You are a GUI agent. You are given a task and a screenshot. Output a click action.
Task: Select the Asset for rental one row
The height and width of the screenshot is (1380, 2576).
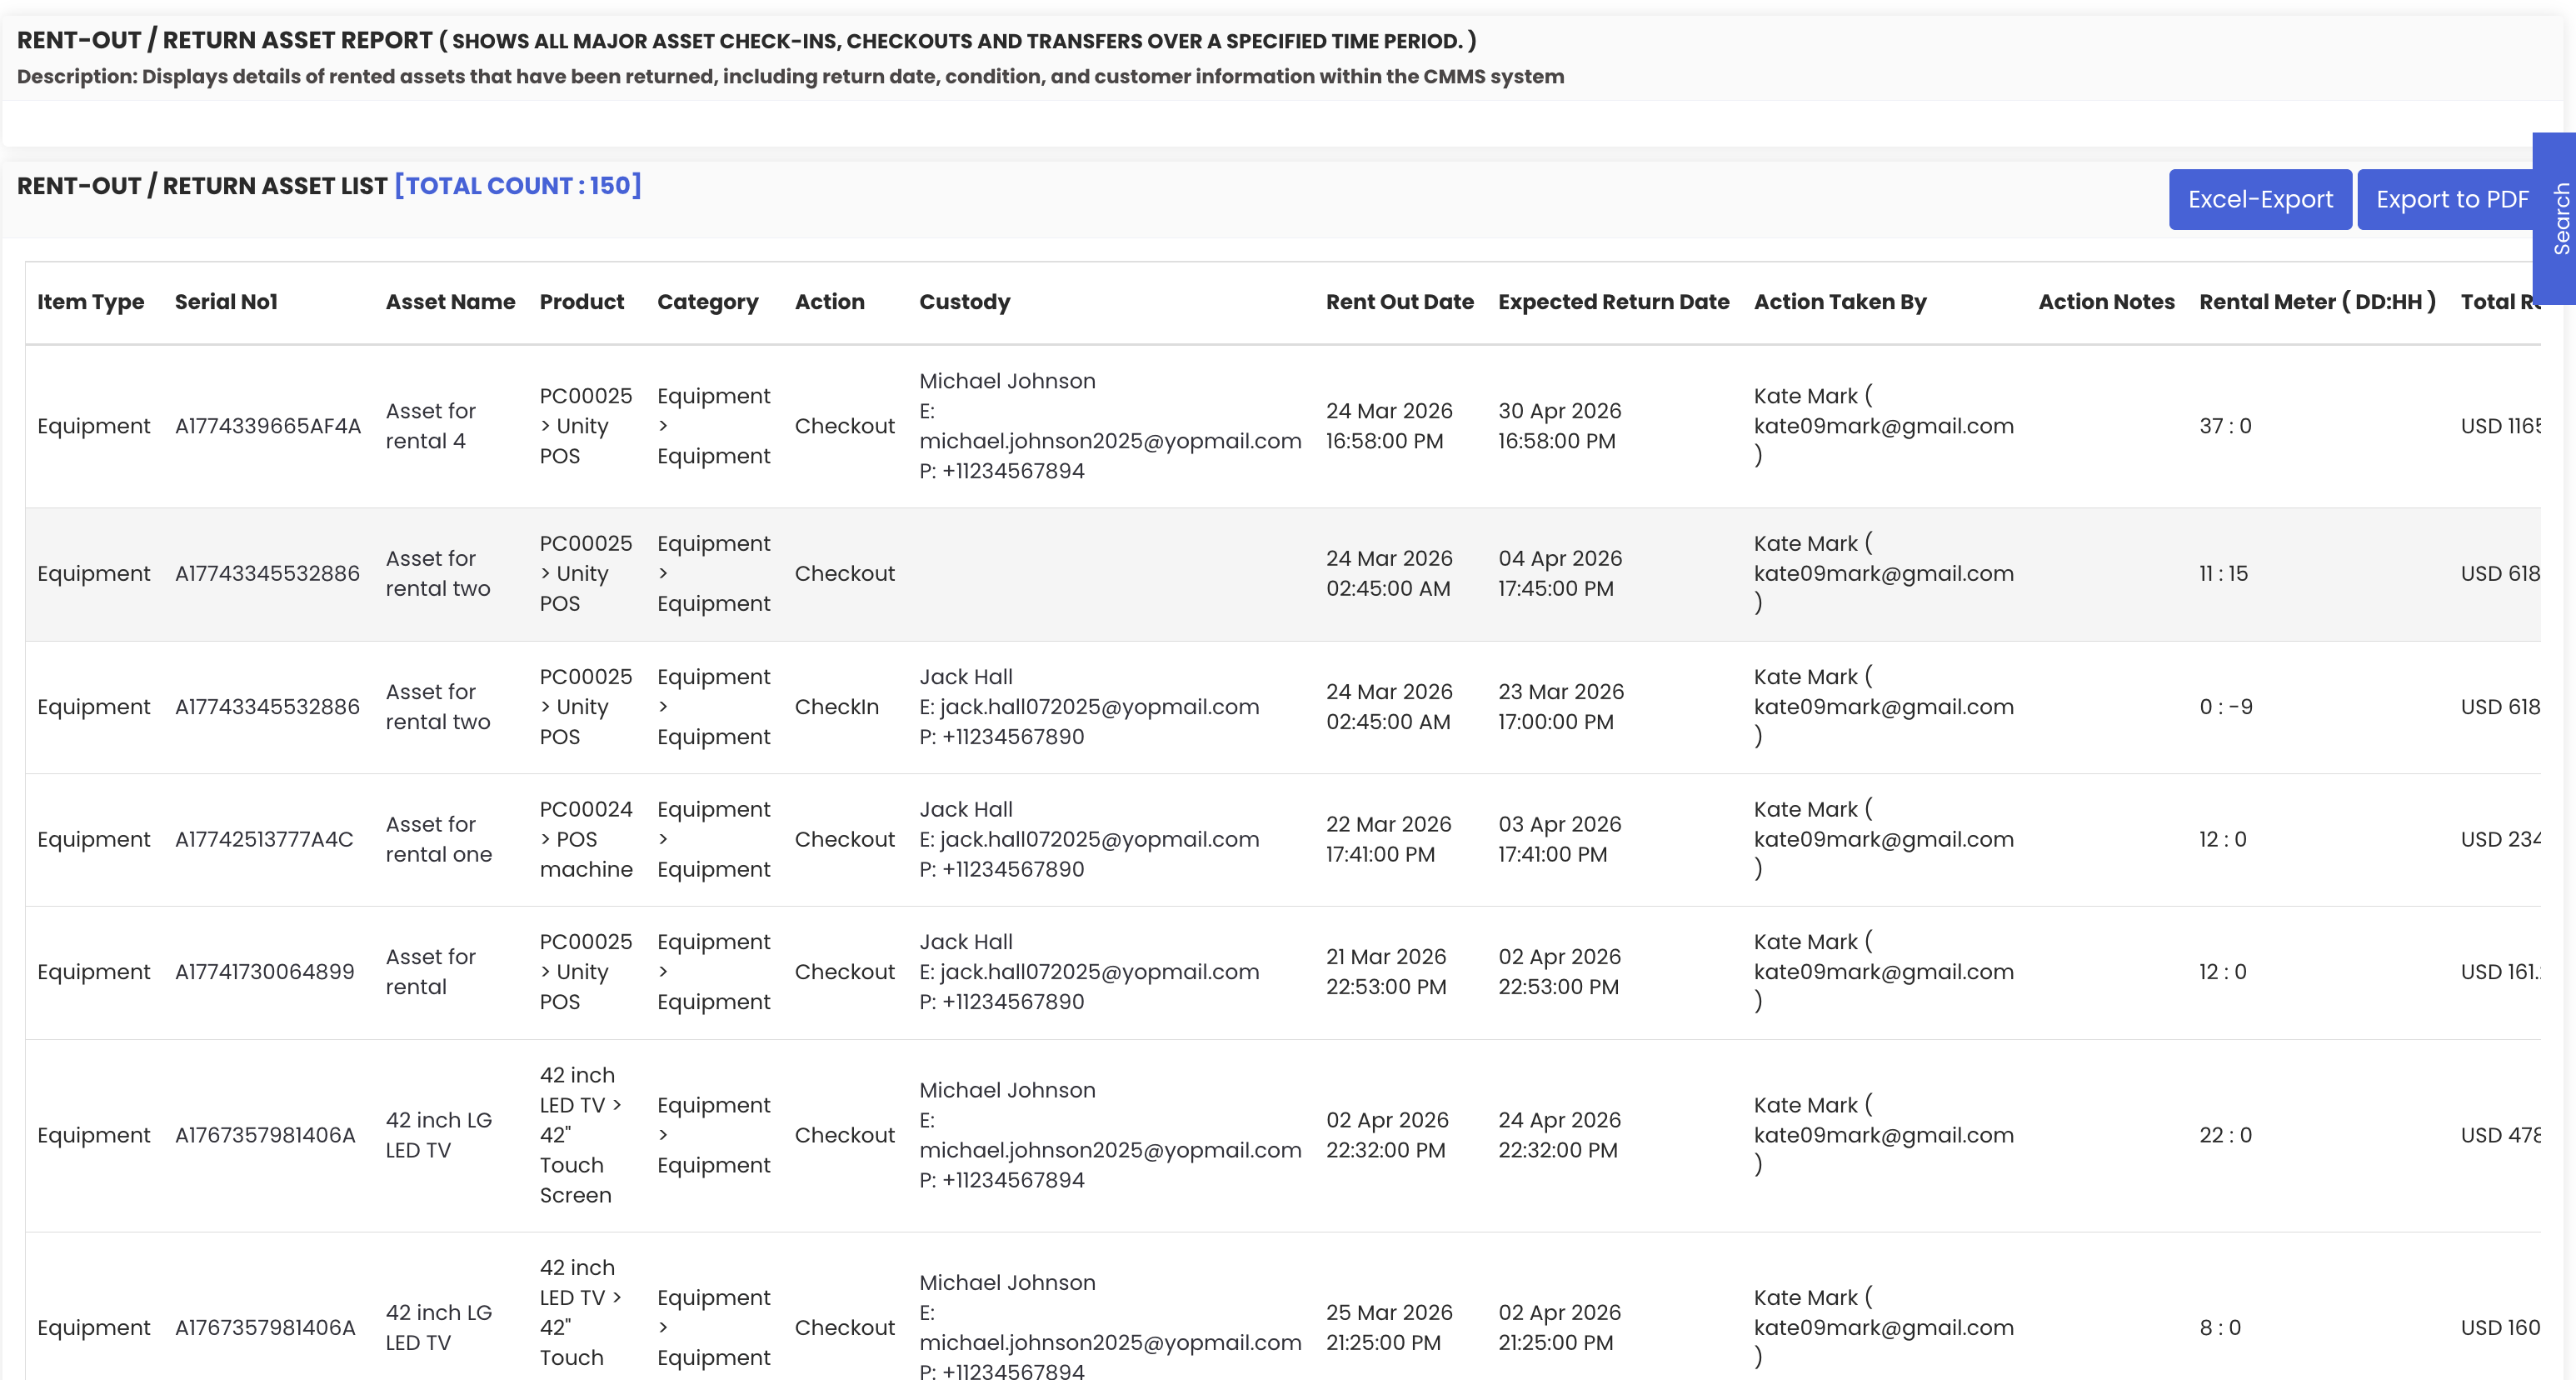click(438, 839)
